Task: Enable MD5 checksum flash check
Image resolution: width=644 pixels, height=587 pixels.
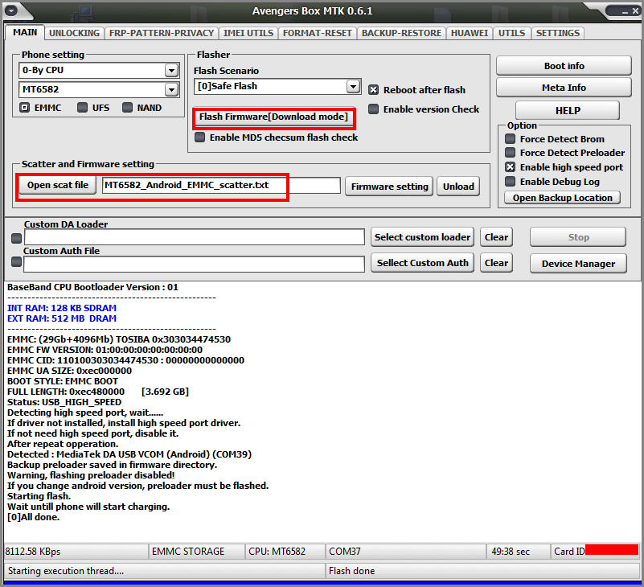Action: 199,138
